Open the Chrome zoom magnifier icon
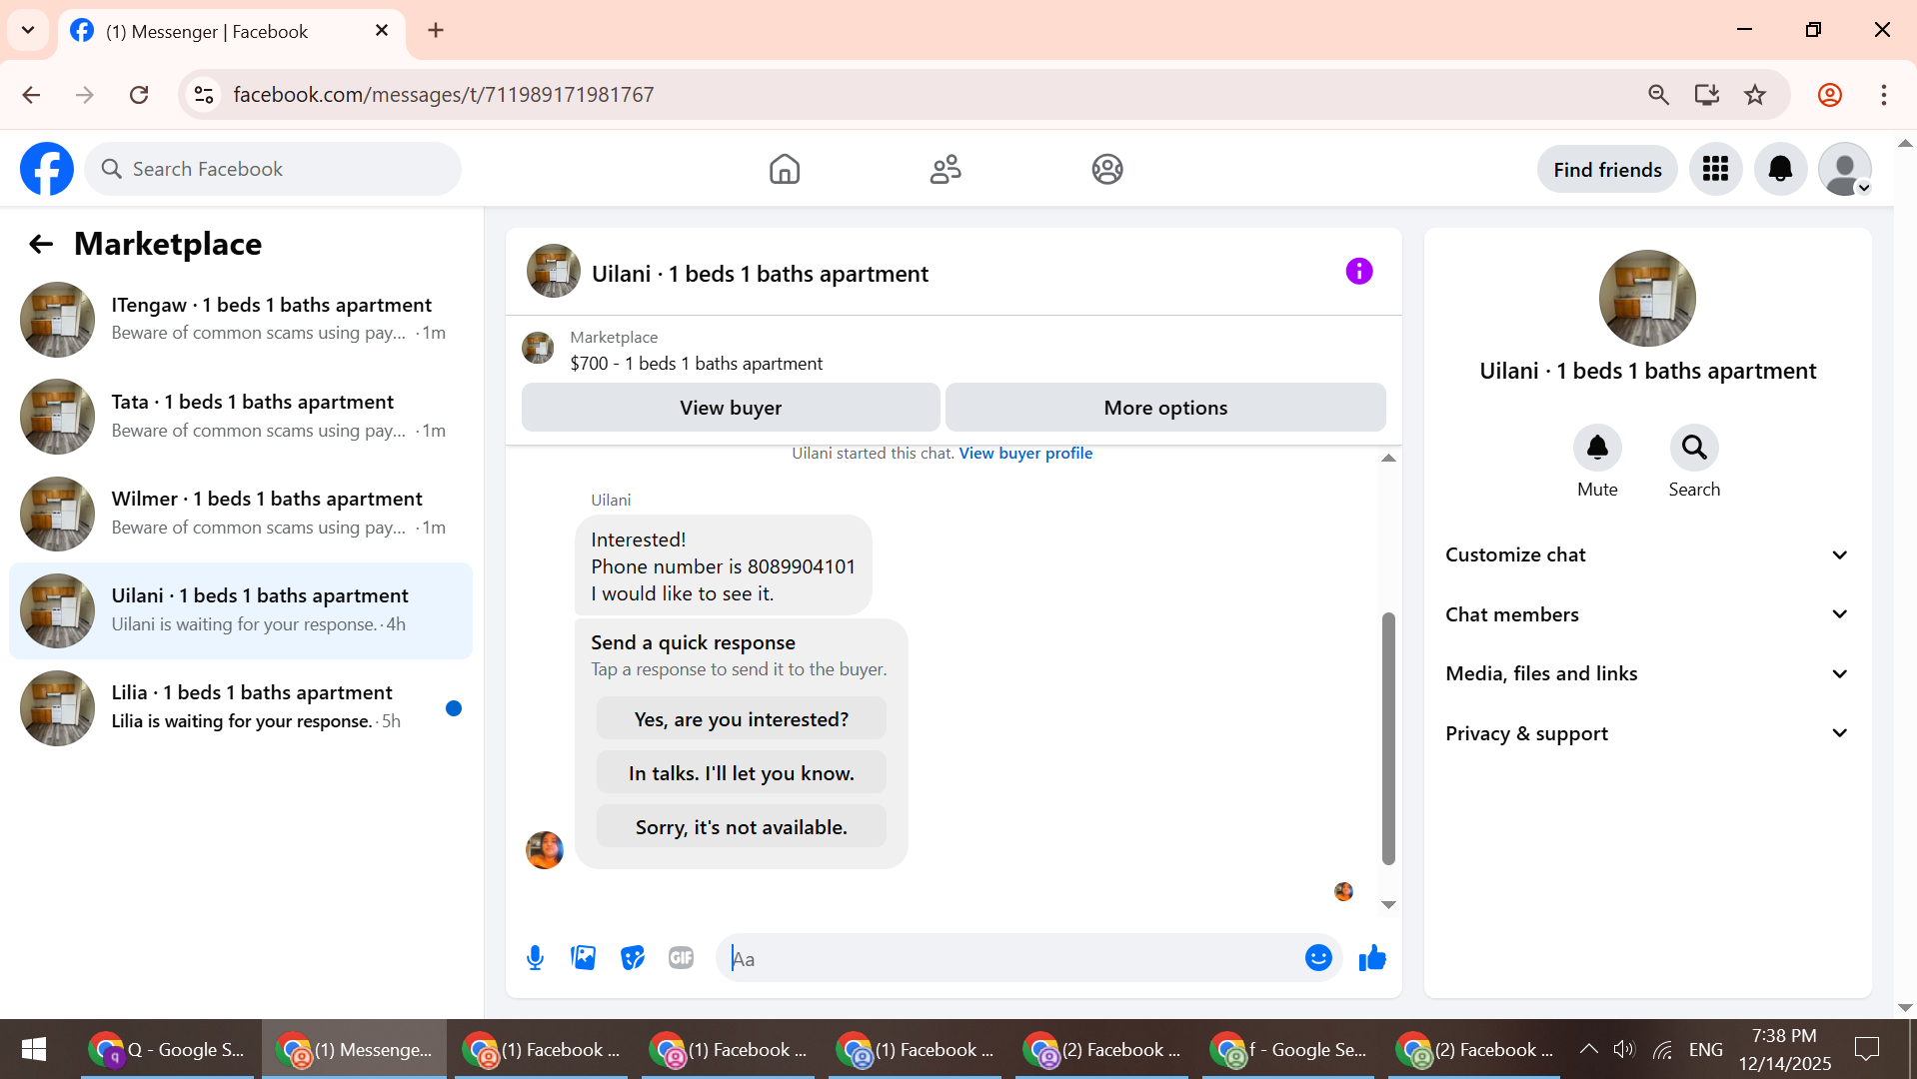 click(1658, 95)
